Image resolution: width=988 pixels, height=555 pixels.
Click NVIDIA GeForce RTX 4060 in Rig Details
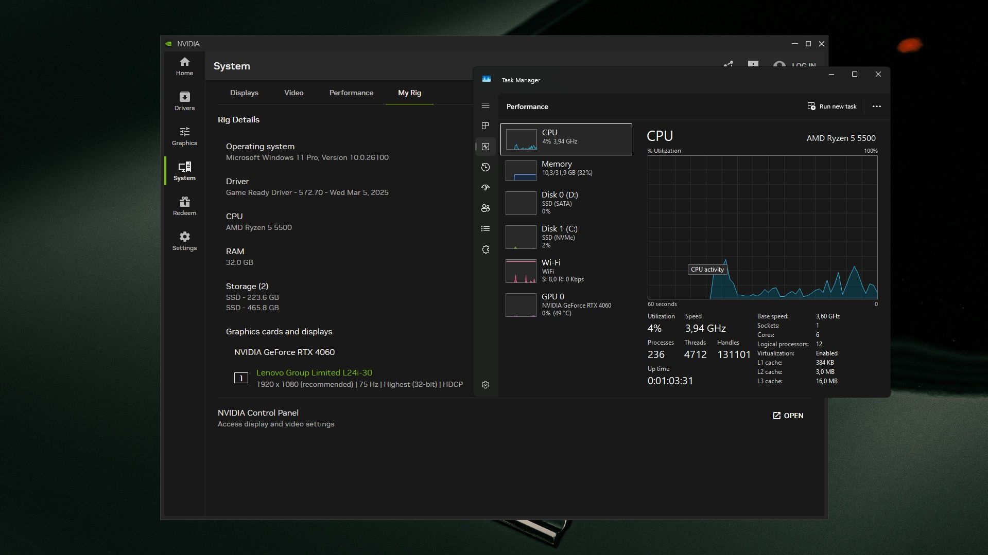click(x=284, y=352)
